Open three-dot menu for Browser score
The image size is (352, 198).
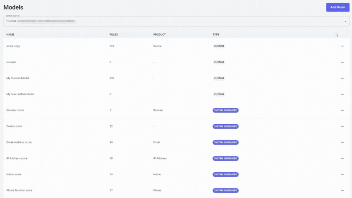342,110
